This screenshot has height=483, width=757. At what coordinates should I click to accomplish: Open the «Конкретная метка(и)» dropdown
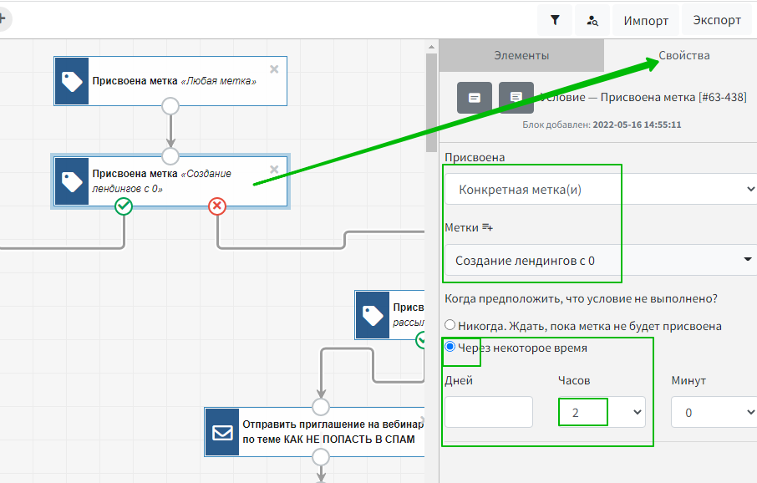[600, 190]
